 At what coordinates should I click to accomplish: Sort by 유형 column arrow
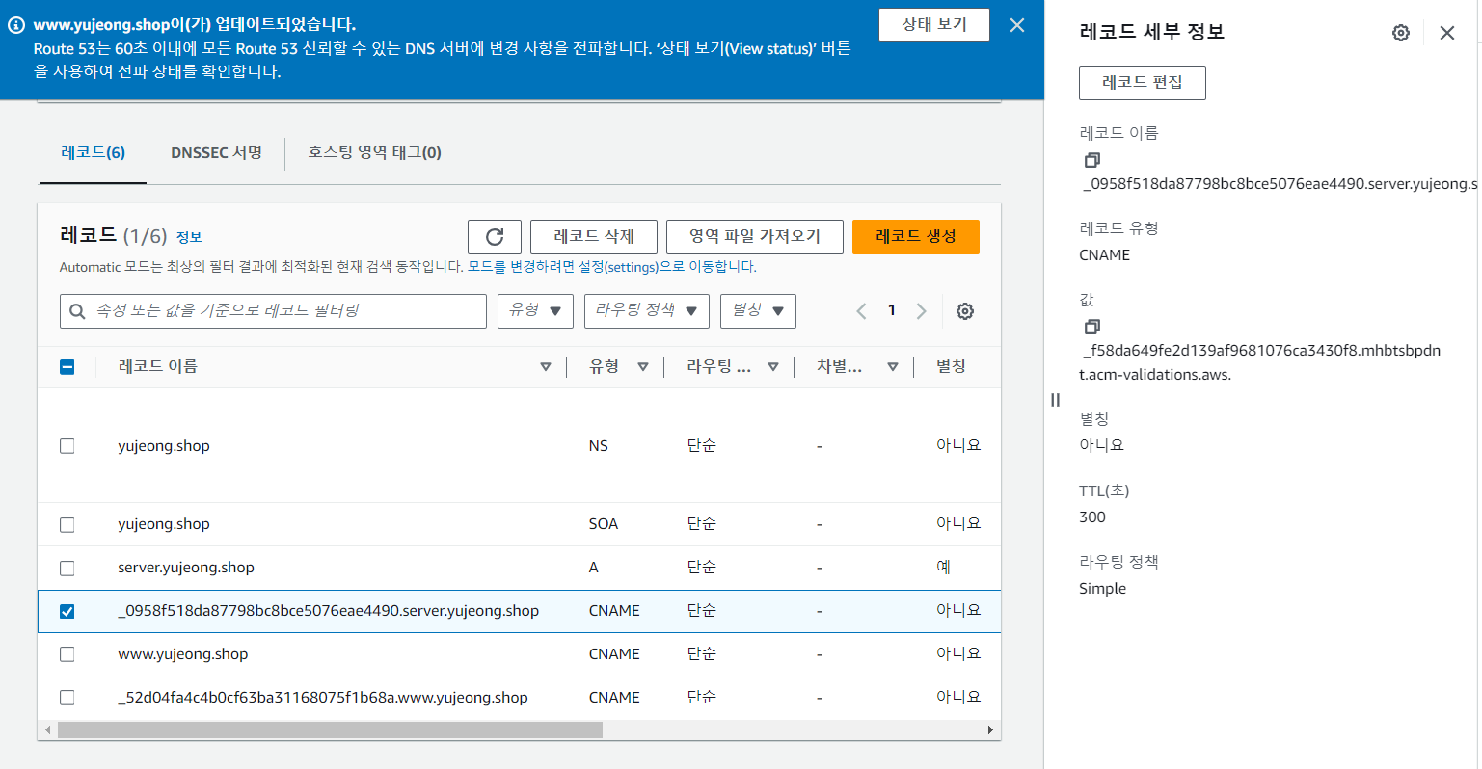click(643, 367)
